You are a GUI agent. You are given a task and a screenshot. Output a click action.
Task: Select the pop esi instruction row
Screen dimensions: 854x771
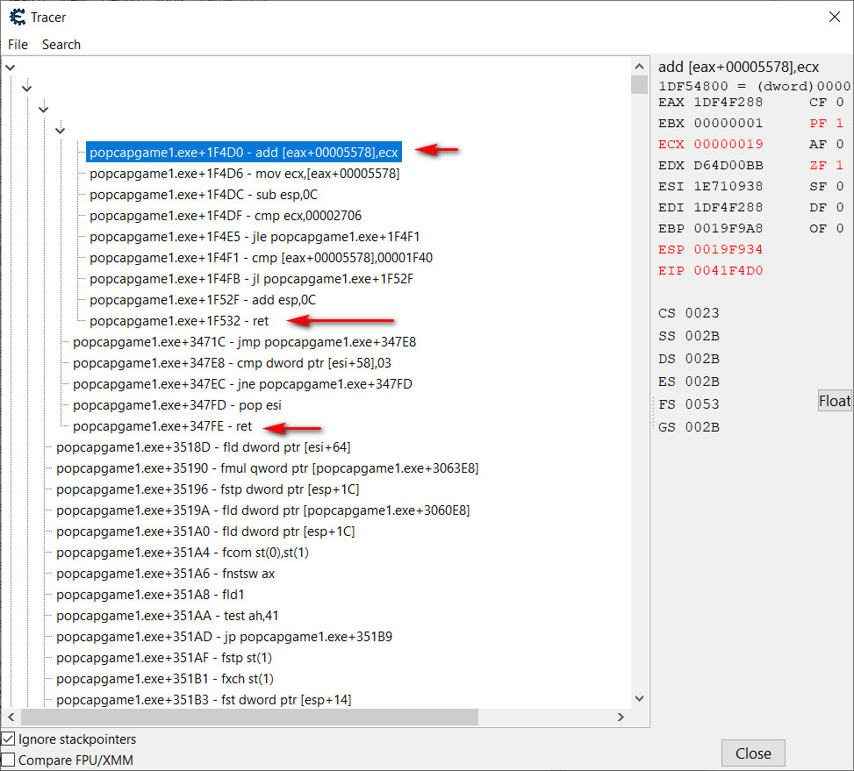tap(177, 405)
